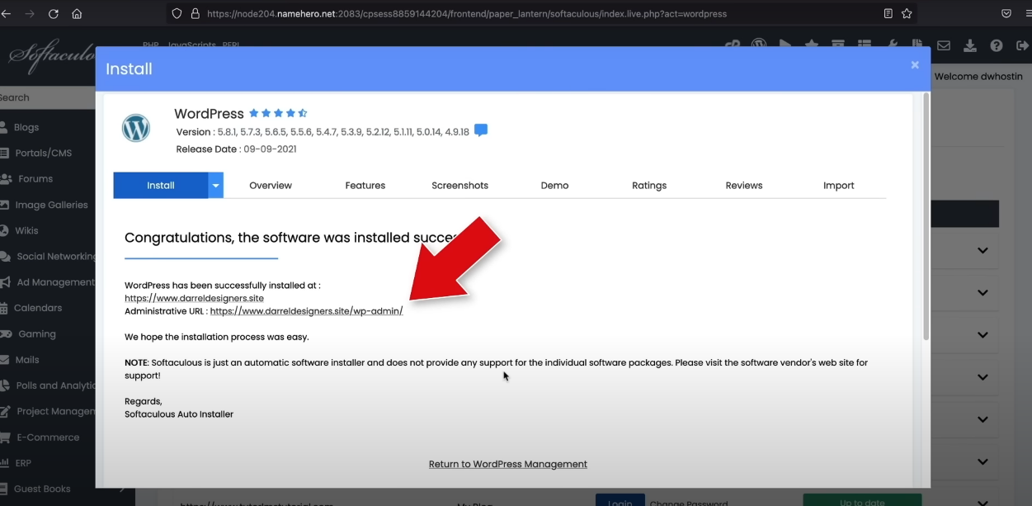The width and height of the screenshot is (1032, 506).
Task: Expand the Calendars category
Action: [x=37, y=308]
